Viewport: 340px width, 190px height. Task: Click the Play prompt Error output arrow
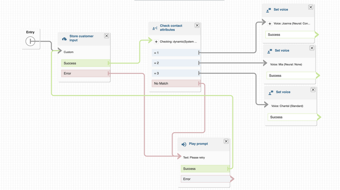pos(232,179)
